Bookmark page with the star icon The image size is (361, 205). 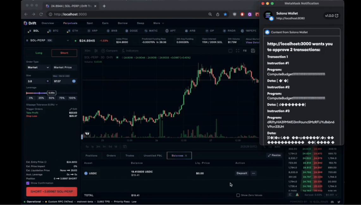point(225,14)
